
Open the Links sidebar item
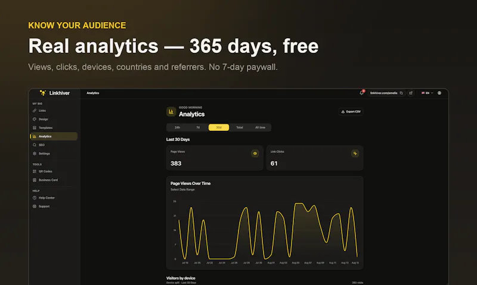pos(54,111)
